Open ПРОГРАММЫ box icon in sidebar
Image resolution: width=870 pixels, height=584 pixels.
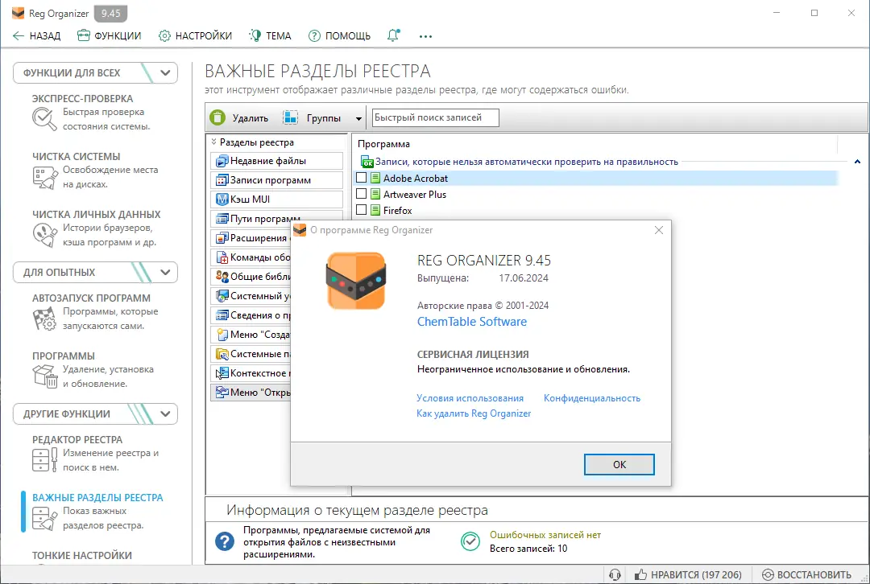point(44,376)
